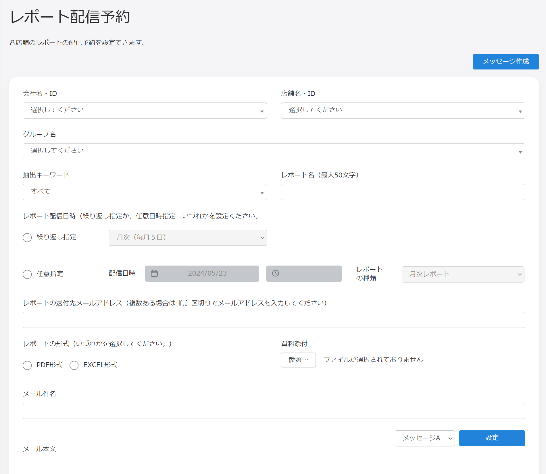This screenshot has height=474, width=546.
Task: Click the レポート名 text input field
Action: 403,192
